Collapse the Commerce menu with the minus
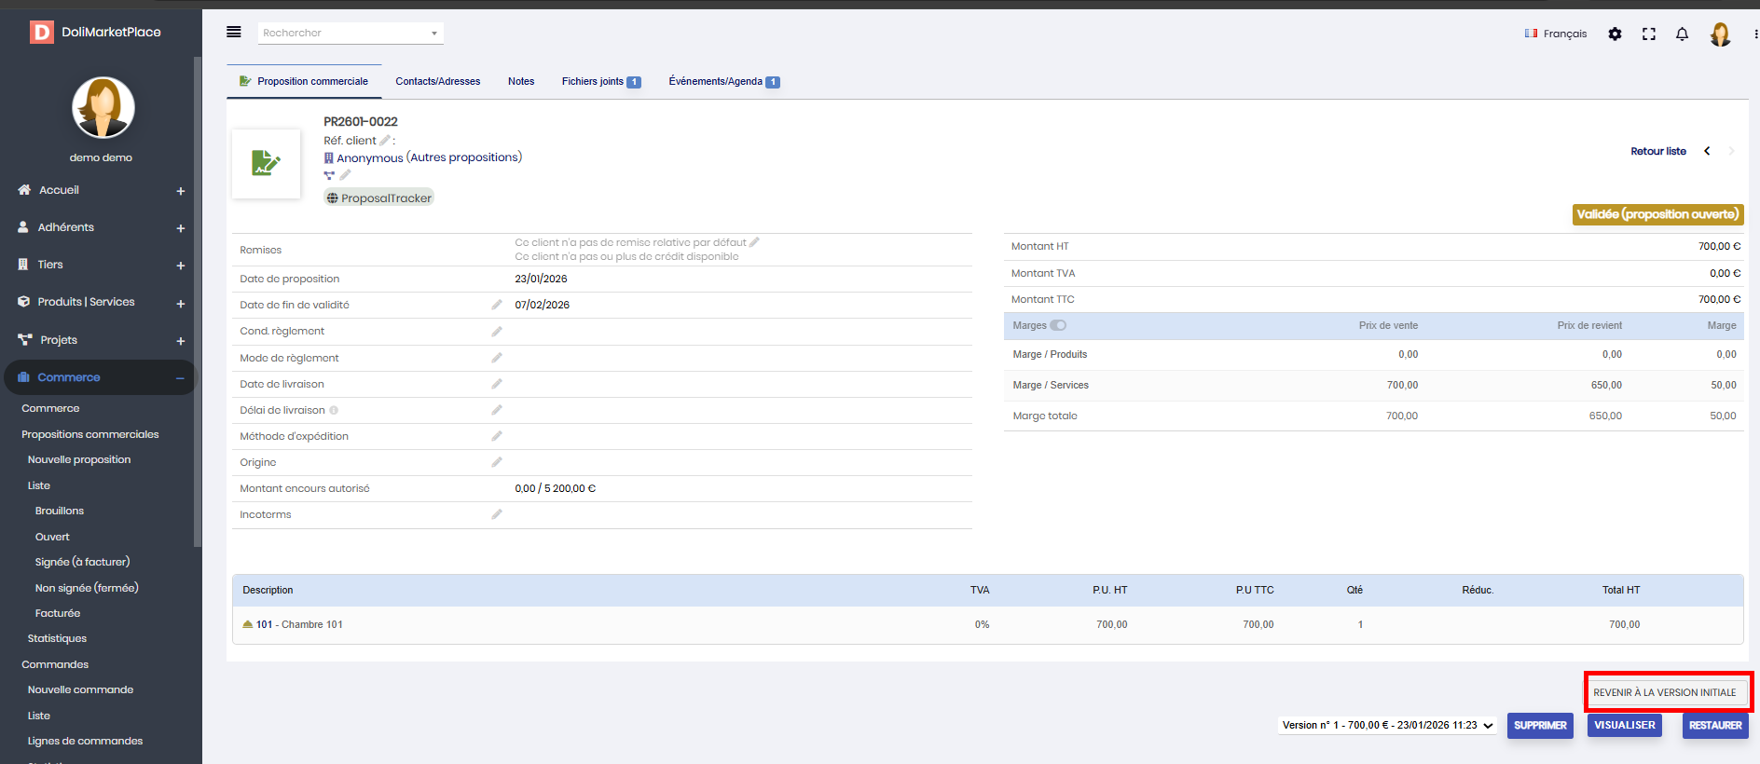1760x764 pixels. tap(180, 378)
